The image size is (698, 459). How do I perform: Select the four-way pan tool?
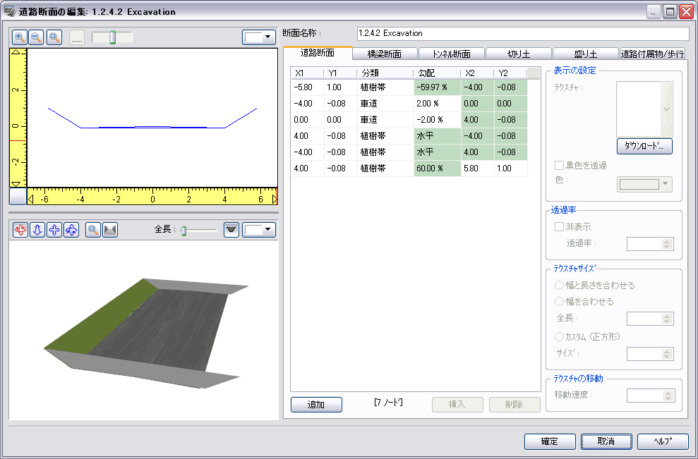tap(54, 230)
